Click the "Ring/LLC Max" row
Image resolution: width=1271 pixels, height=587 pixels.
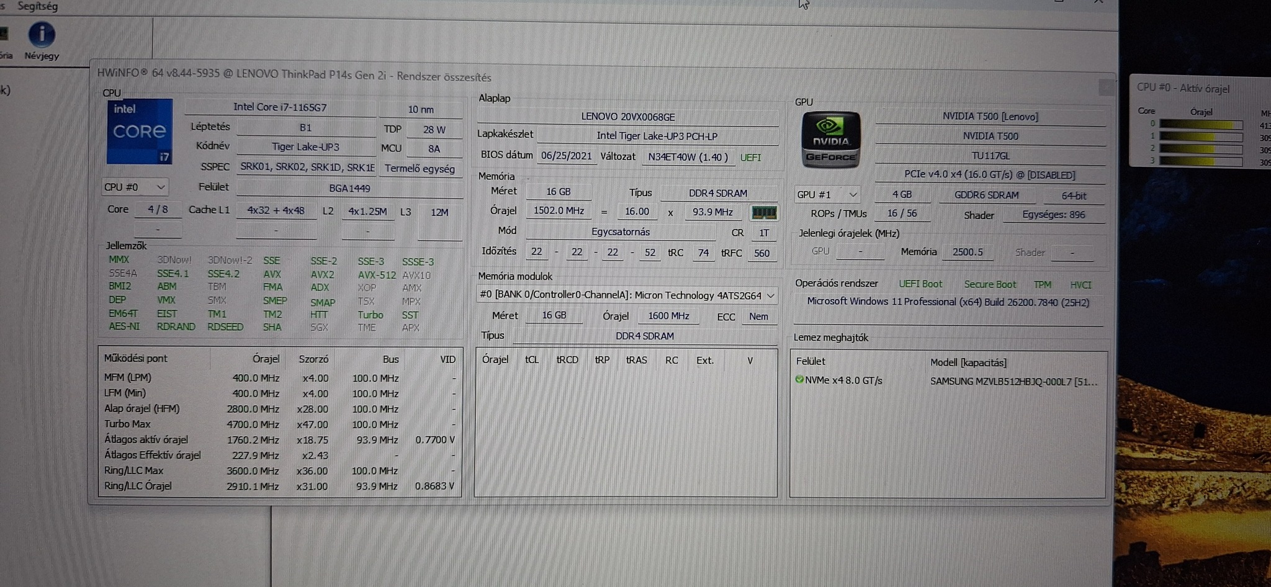point(280,471)
